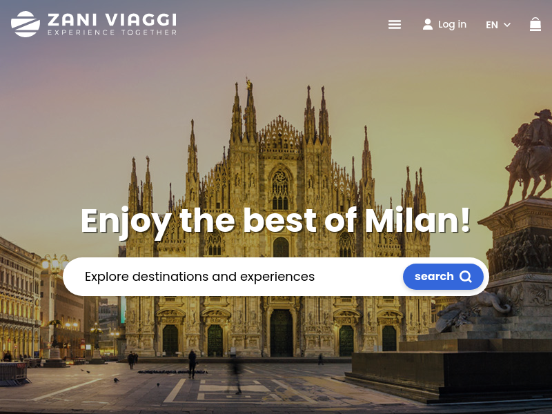Expand the EN language selector
This screenshot has height=414, width=552.
[x=497, y=25]
